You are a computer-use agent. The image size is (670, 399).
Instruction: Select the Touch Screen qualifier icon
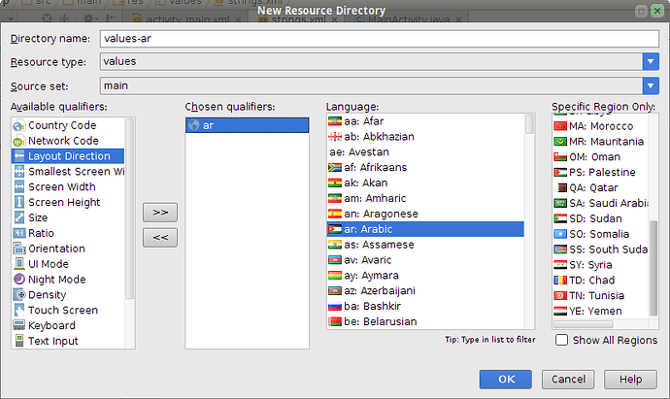(x=19, y=310)
